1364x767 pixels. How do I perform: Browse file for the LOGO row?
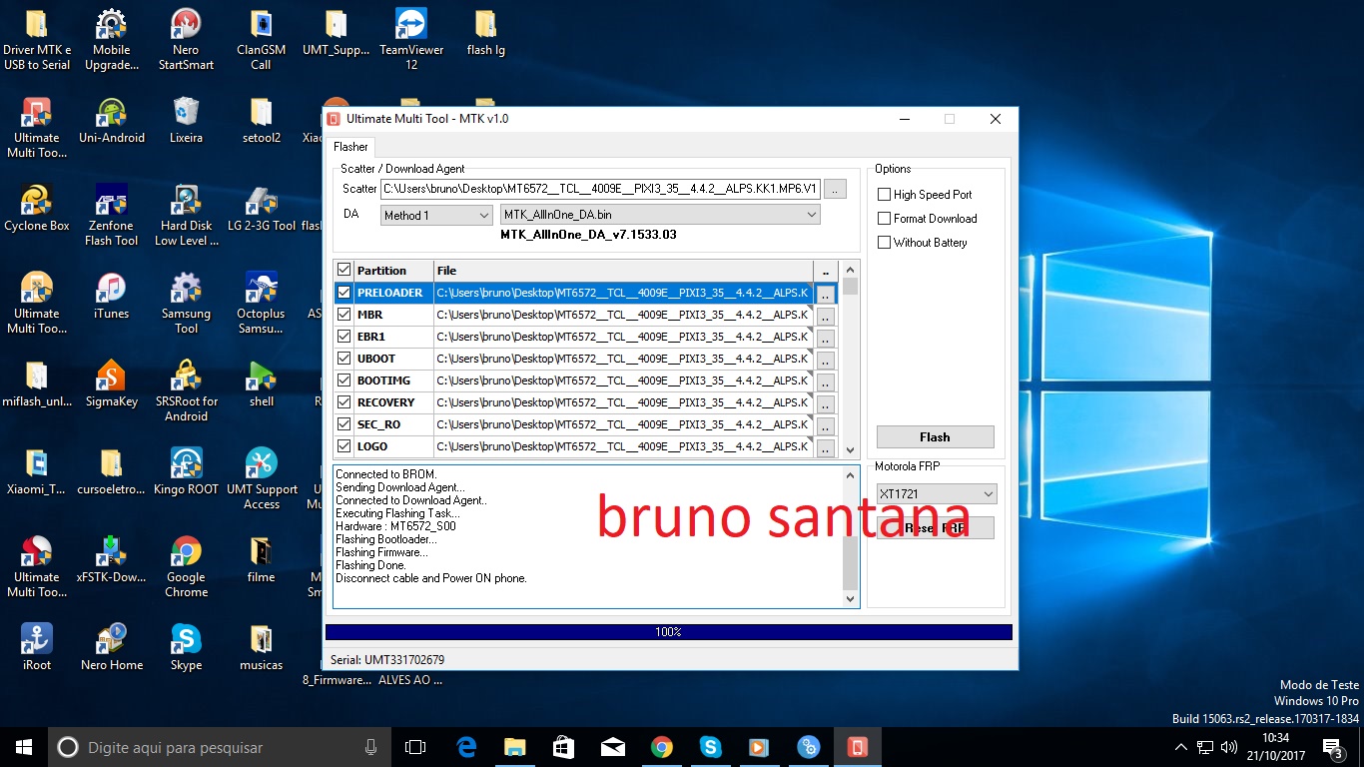coord(826,448)
